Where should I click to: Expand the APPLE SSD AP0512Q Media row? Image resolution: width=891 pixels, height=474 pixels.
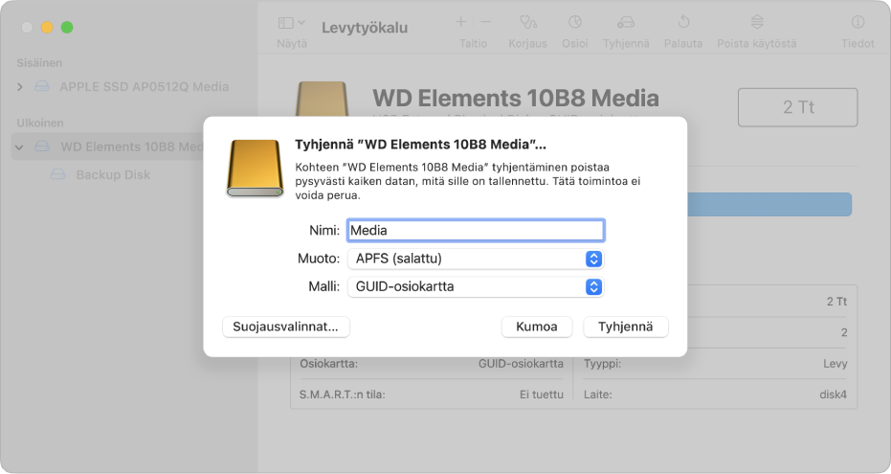coord(20,87)
